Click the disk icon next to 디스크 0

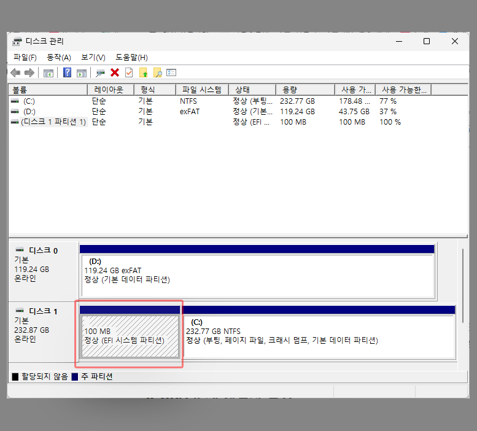[20, 250]
